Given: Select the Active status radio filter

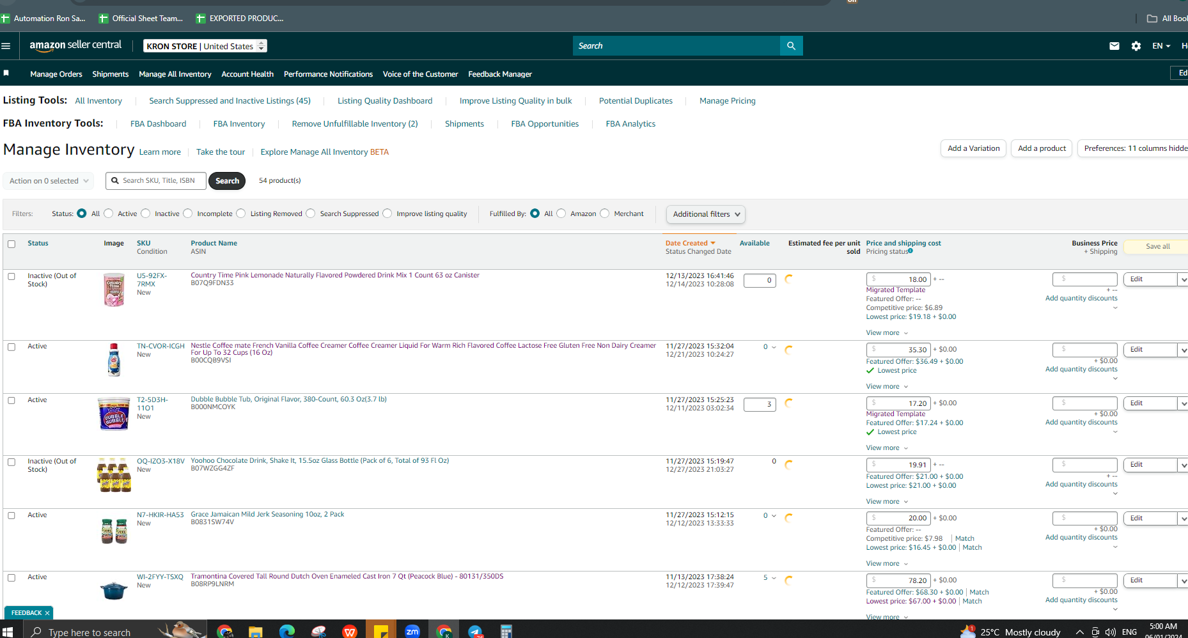Looking at the screenshot, I should (109, 214).
